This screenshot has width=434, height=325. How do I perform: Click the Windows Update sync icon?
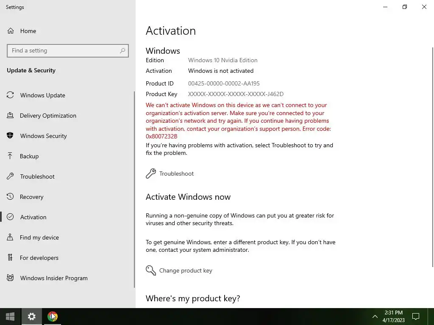10,95
